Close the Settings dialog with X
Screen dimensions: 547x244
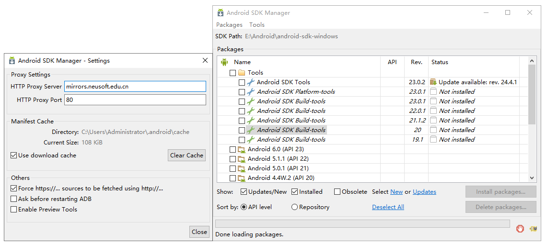[x=205, y=61]
